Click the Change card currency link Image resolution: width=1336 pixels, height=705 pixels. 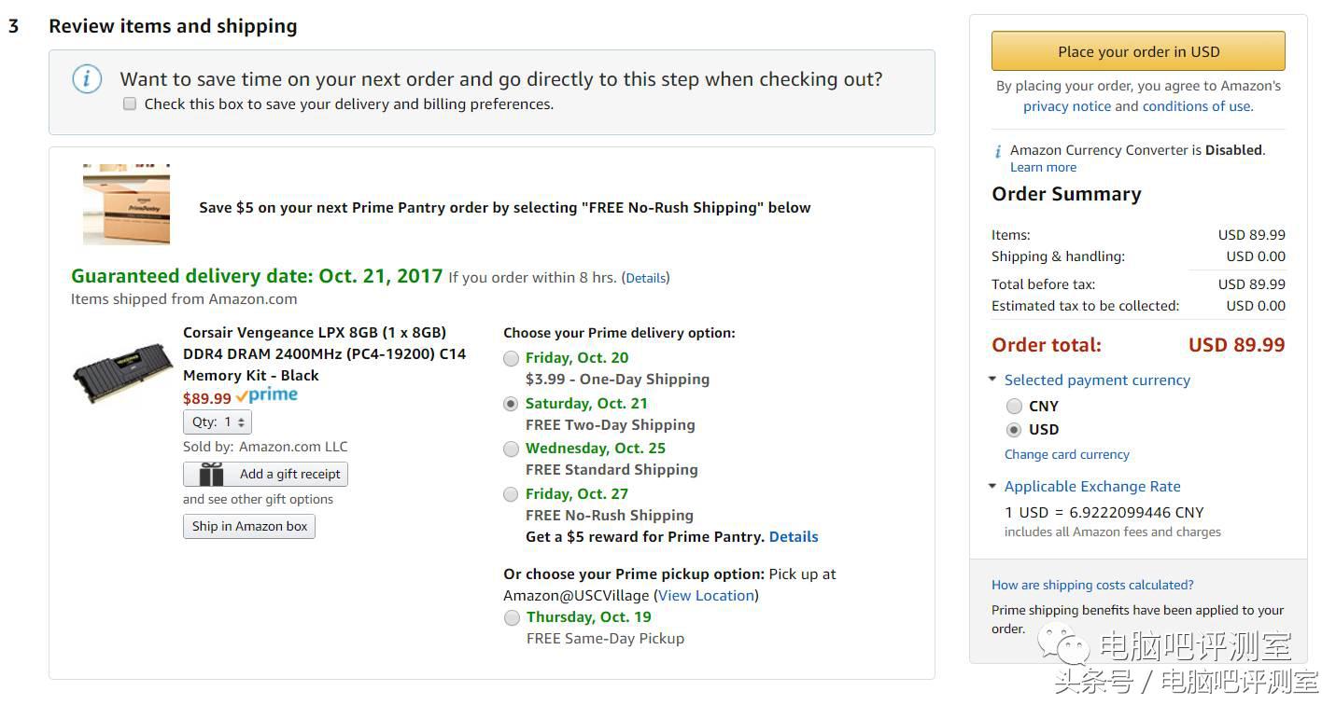(x=1066, y=455)
